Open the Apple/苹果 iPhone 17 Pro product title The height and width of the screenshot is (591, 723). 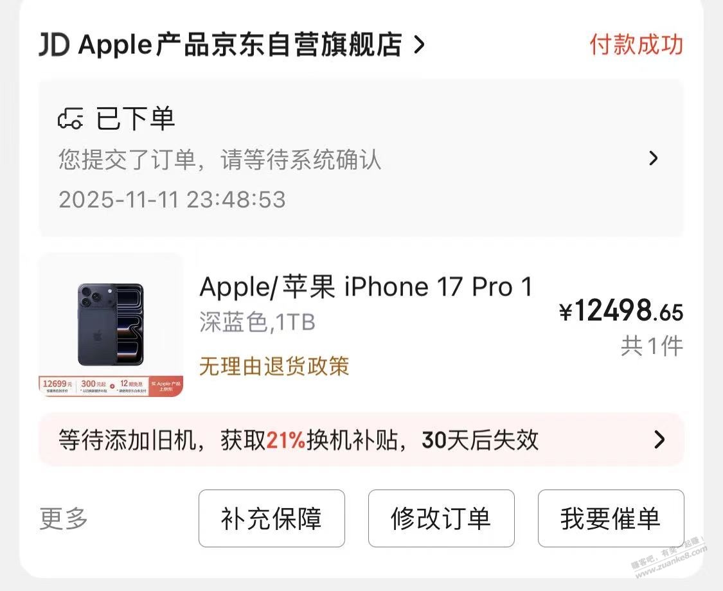(366, 287)
